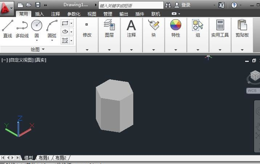Save the drawing with the floppy icon
The image size is (260, 164).
[38, 5]
